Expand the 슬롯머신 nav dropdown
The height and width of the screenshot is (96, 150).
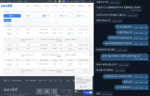pyautogui.click(x=81, y=6)
